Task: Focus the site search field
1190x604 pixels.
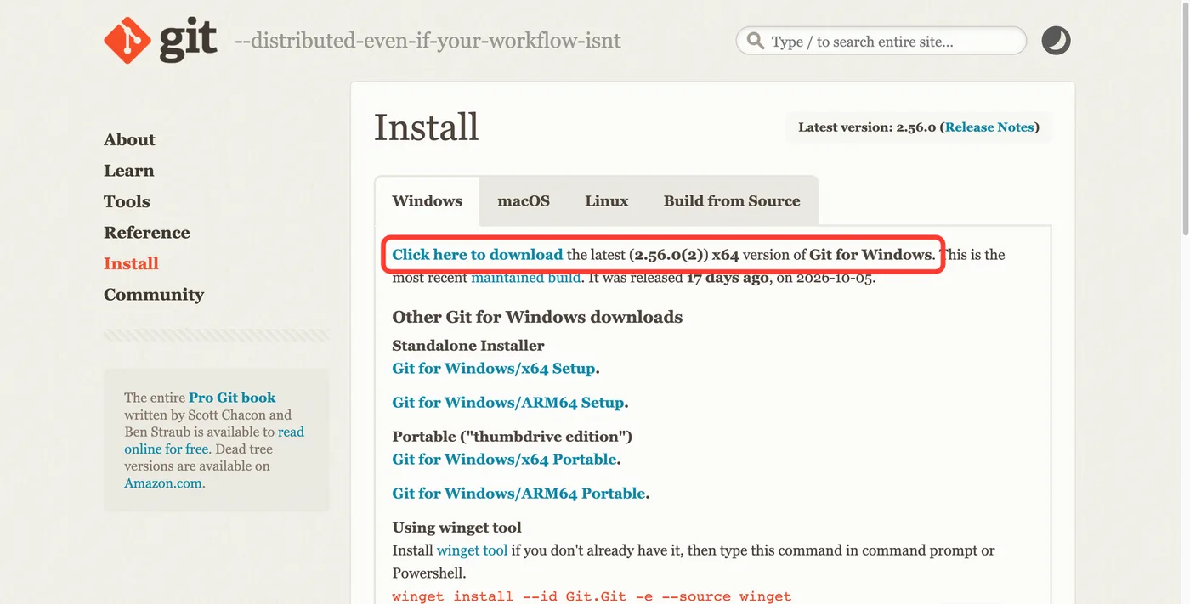Action: 881,41
